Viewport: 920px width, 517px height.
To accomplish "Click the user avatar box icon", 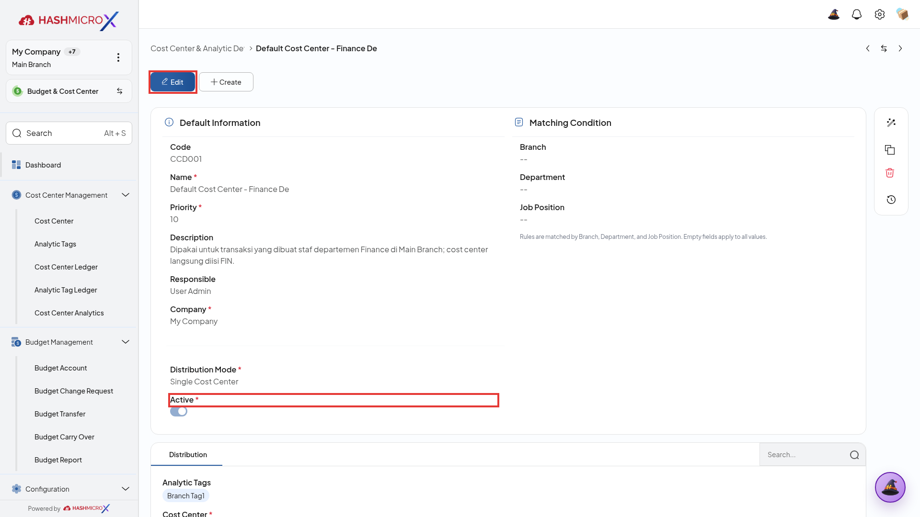I will click(903, 14).
